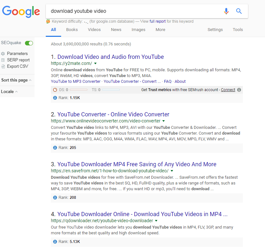This screenshot has height=250, width=265.
Task: Click the Google logo
Action: point(21,12)
